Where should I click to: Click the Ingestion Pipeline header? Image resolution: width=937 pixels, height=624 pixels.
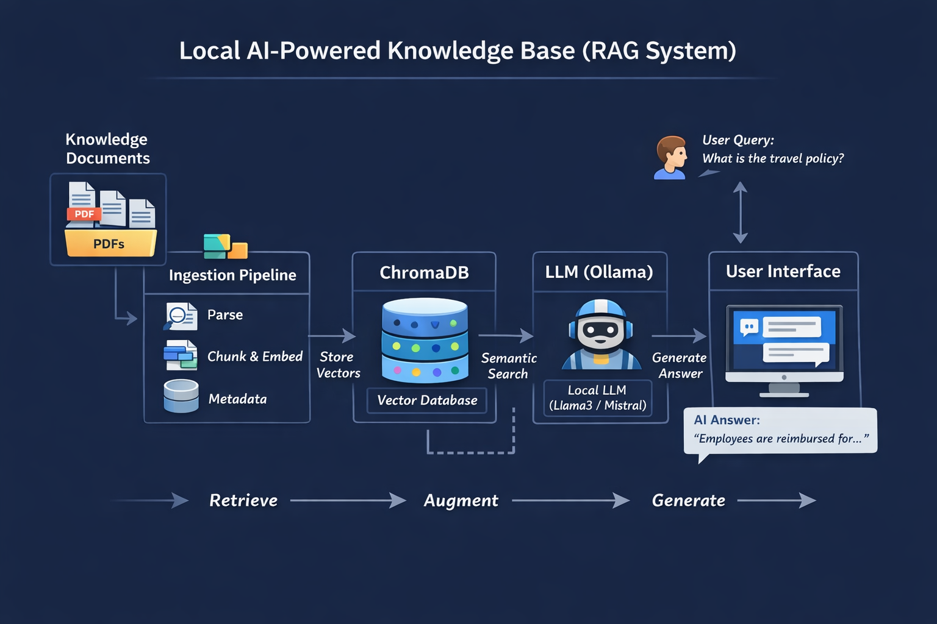[x=232, y=275]
